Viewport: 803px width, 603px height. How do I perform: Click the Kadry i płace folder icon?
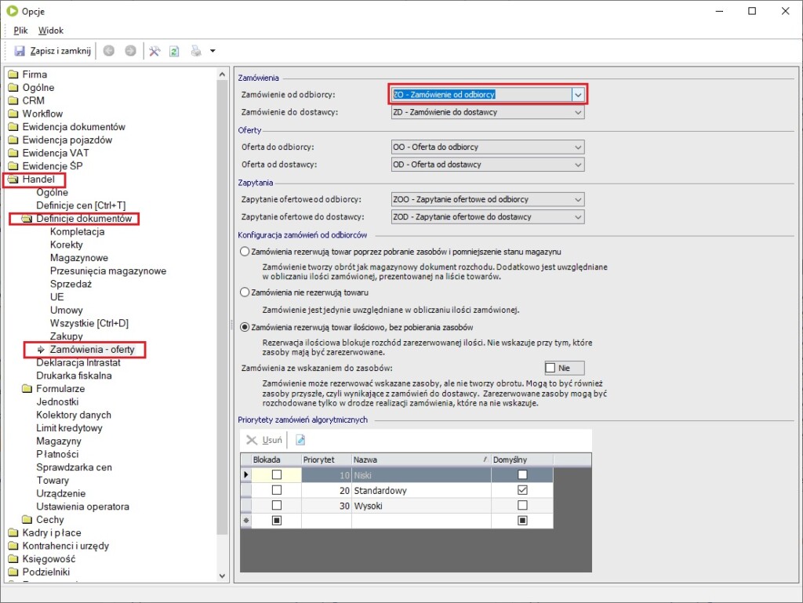(13, 533)
